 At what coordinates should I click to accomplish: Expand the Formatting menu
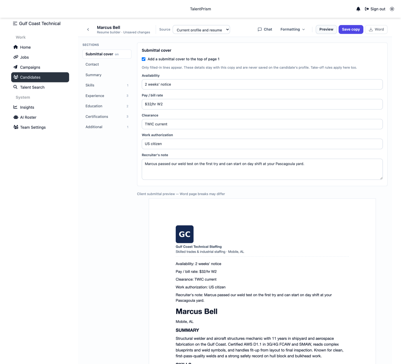pyautogui.click(x=292, y=30)
